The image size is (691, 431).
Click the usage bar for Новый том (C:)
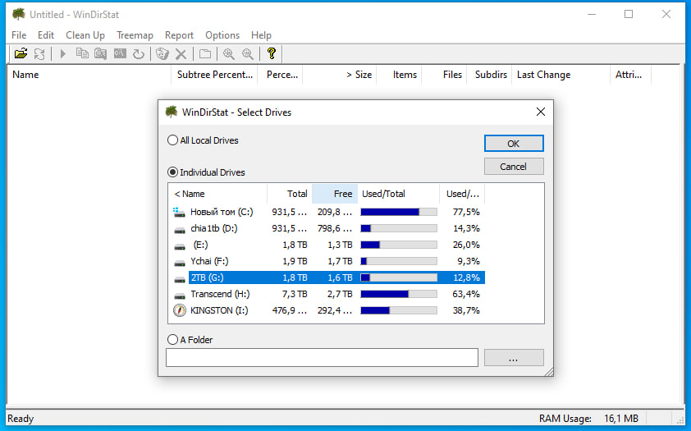coord(399,212)
